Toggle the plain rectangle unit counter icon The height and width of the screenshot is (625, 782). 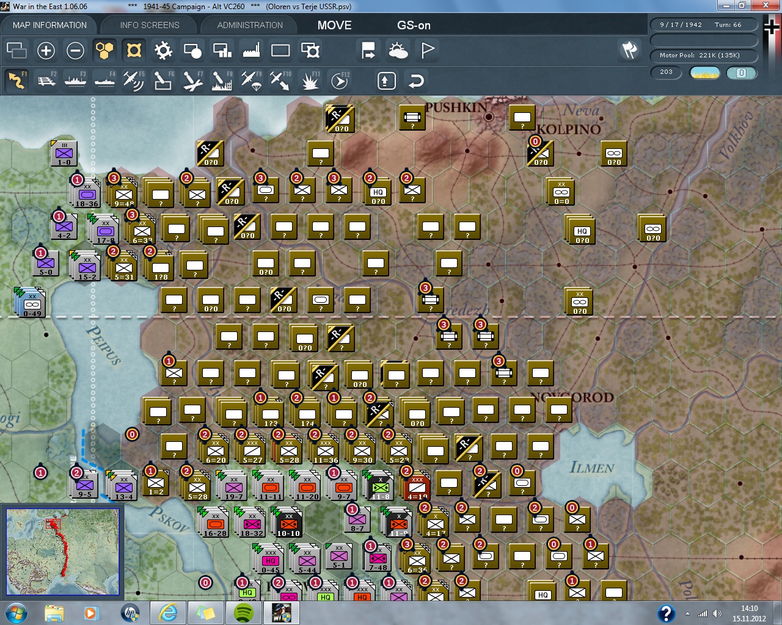click(280, 51)
